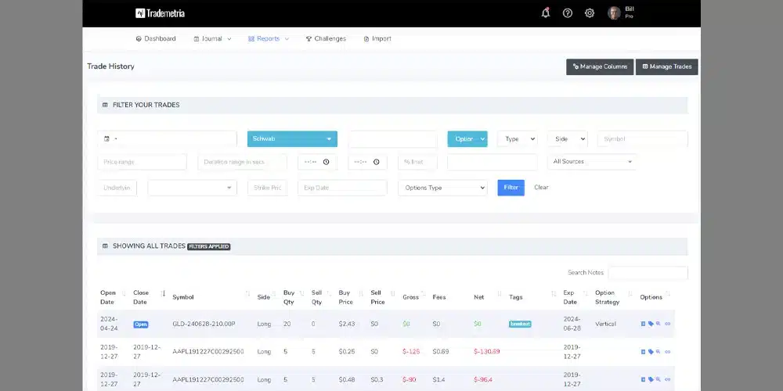Click the Search Notes input field
The height and width of the screenshot is (391, 783).
pos(648,273)
